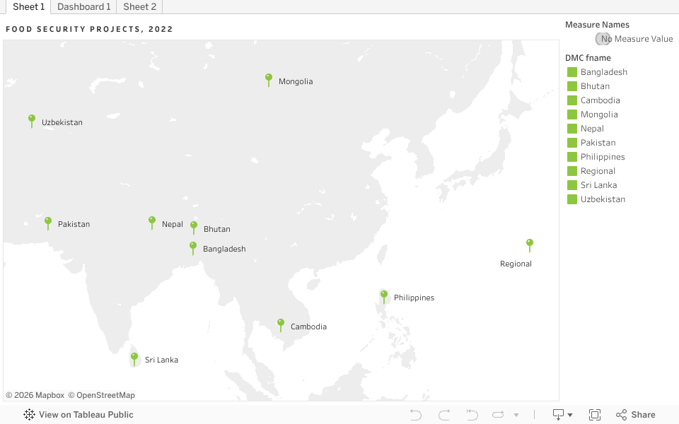Viewport: 679px width, 424px height.
Task: Select the Sri Lanka legend color swatch
Action: pyautogui.click(x=572, y=185)
